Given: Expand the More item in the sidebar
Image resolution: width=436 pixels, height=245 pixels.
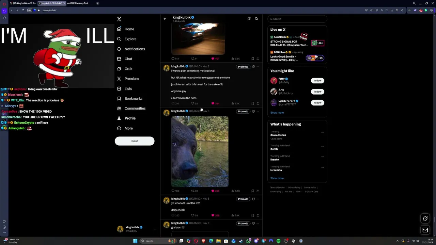Looking at the screenshot, I should (125, 128).
